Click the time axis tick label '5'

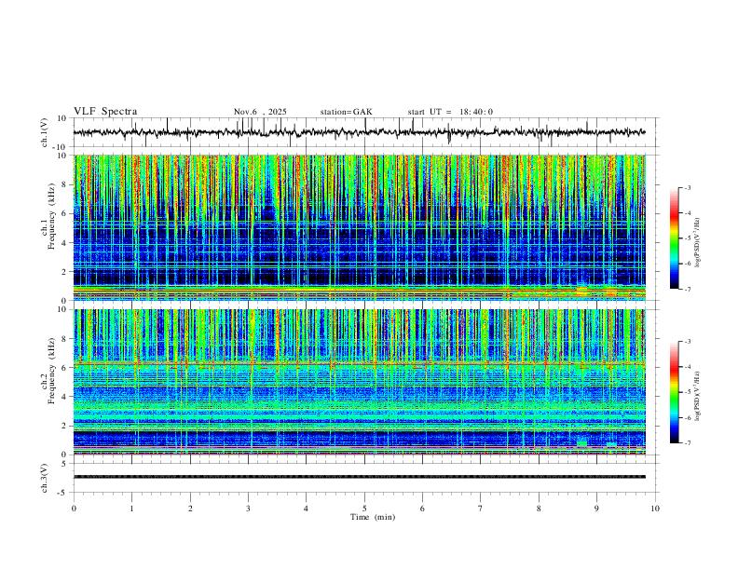364,509
